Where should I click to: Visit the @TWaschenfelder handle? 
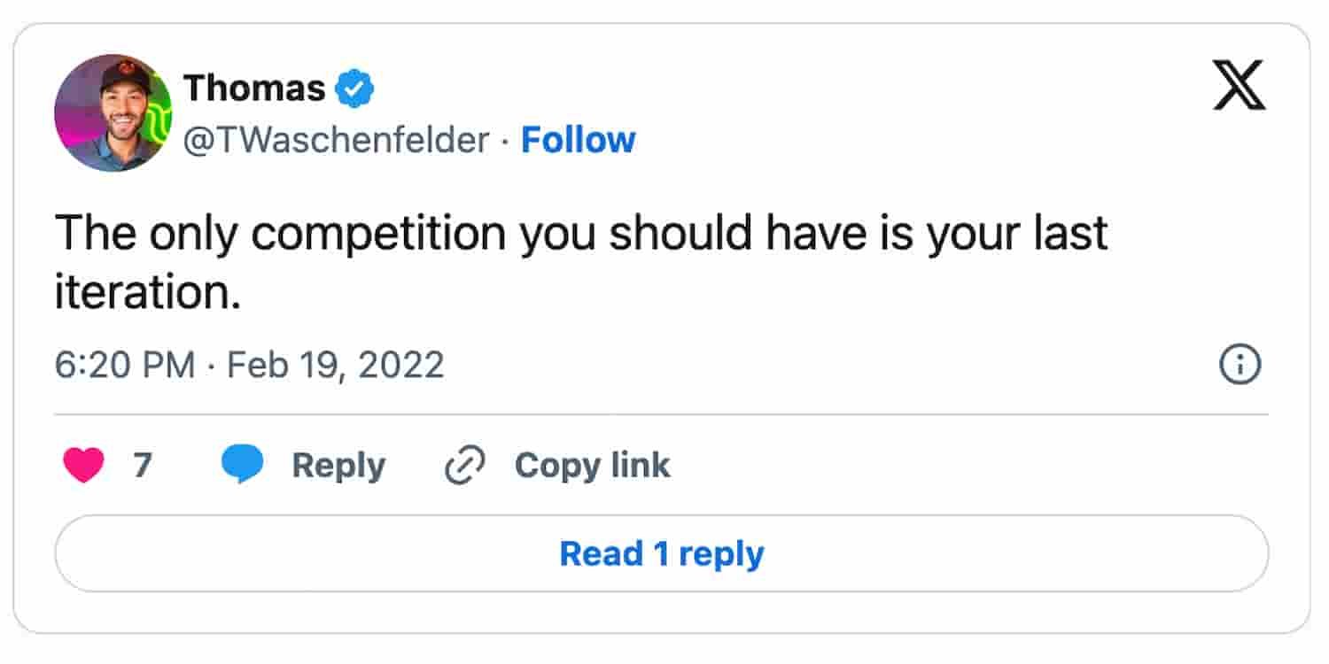pos(337,140)
